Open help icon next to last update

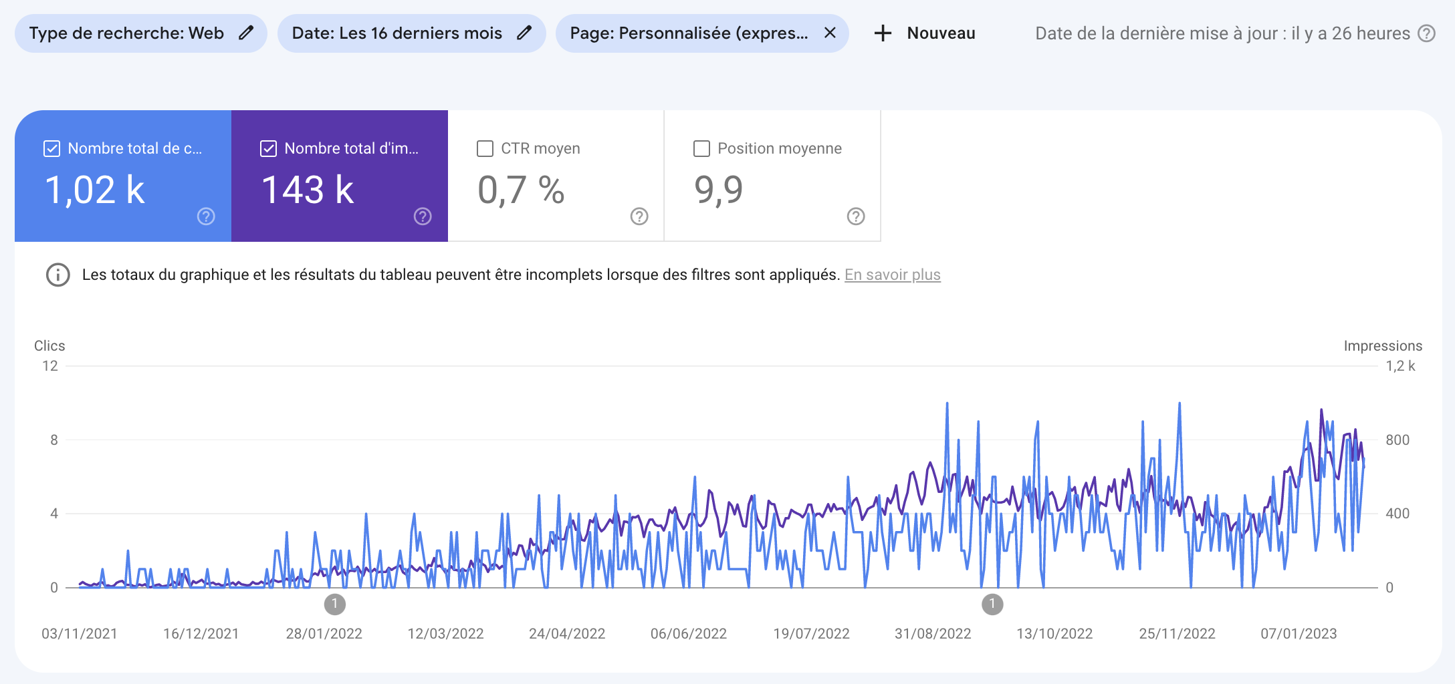pos(1427,33)
